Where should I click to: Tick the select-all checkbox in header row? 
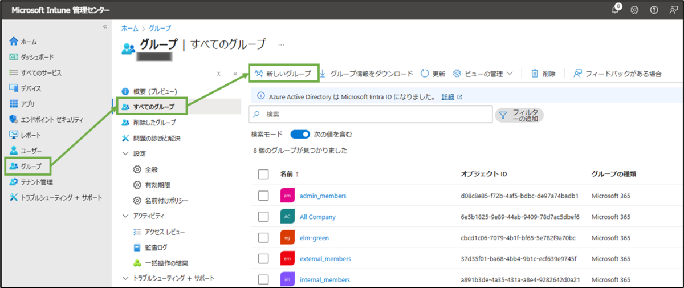click(263, 175)
